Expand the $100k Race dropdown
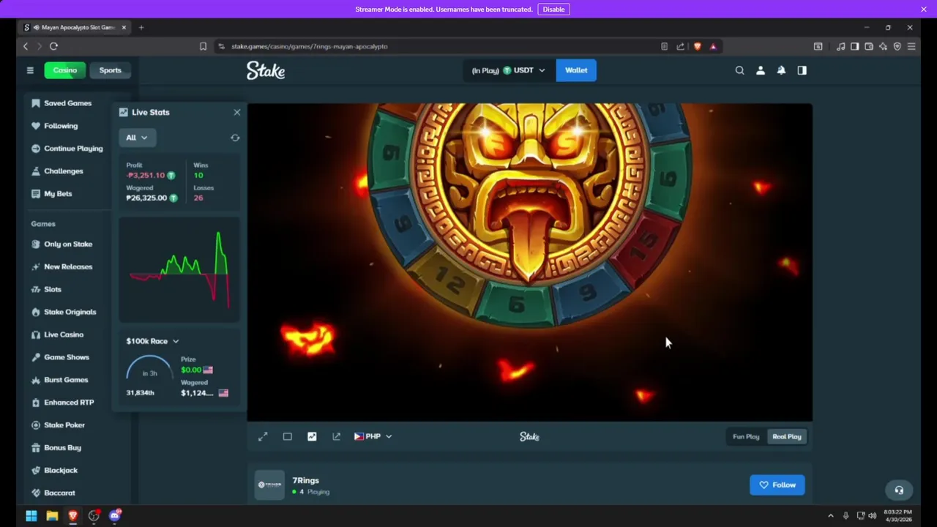This screenshot has width=937, height=527. [152, 341]
